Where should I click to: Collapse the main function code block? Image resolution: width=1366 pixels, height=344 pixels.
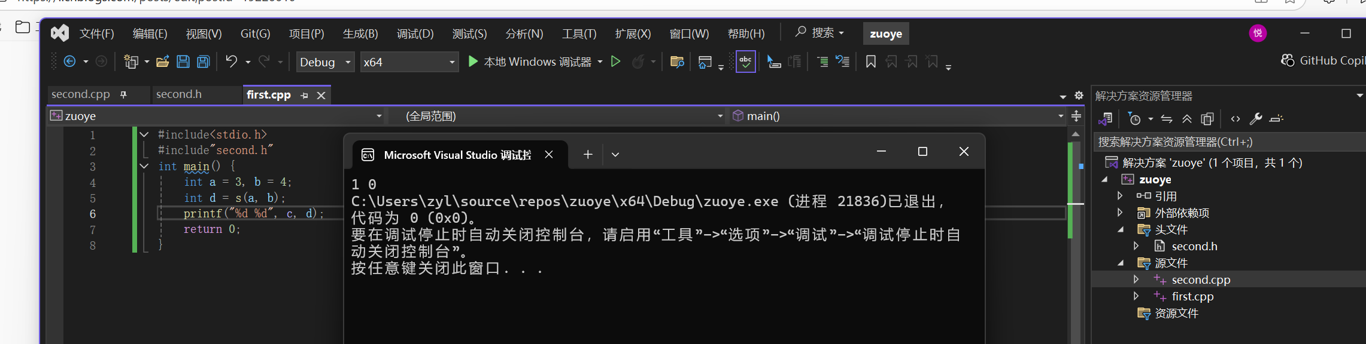tap(144, 166)
